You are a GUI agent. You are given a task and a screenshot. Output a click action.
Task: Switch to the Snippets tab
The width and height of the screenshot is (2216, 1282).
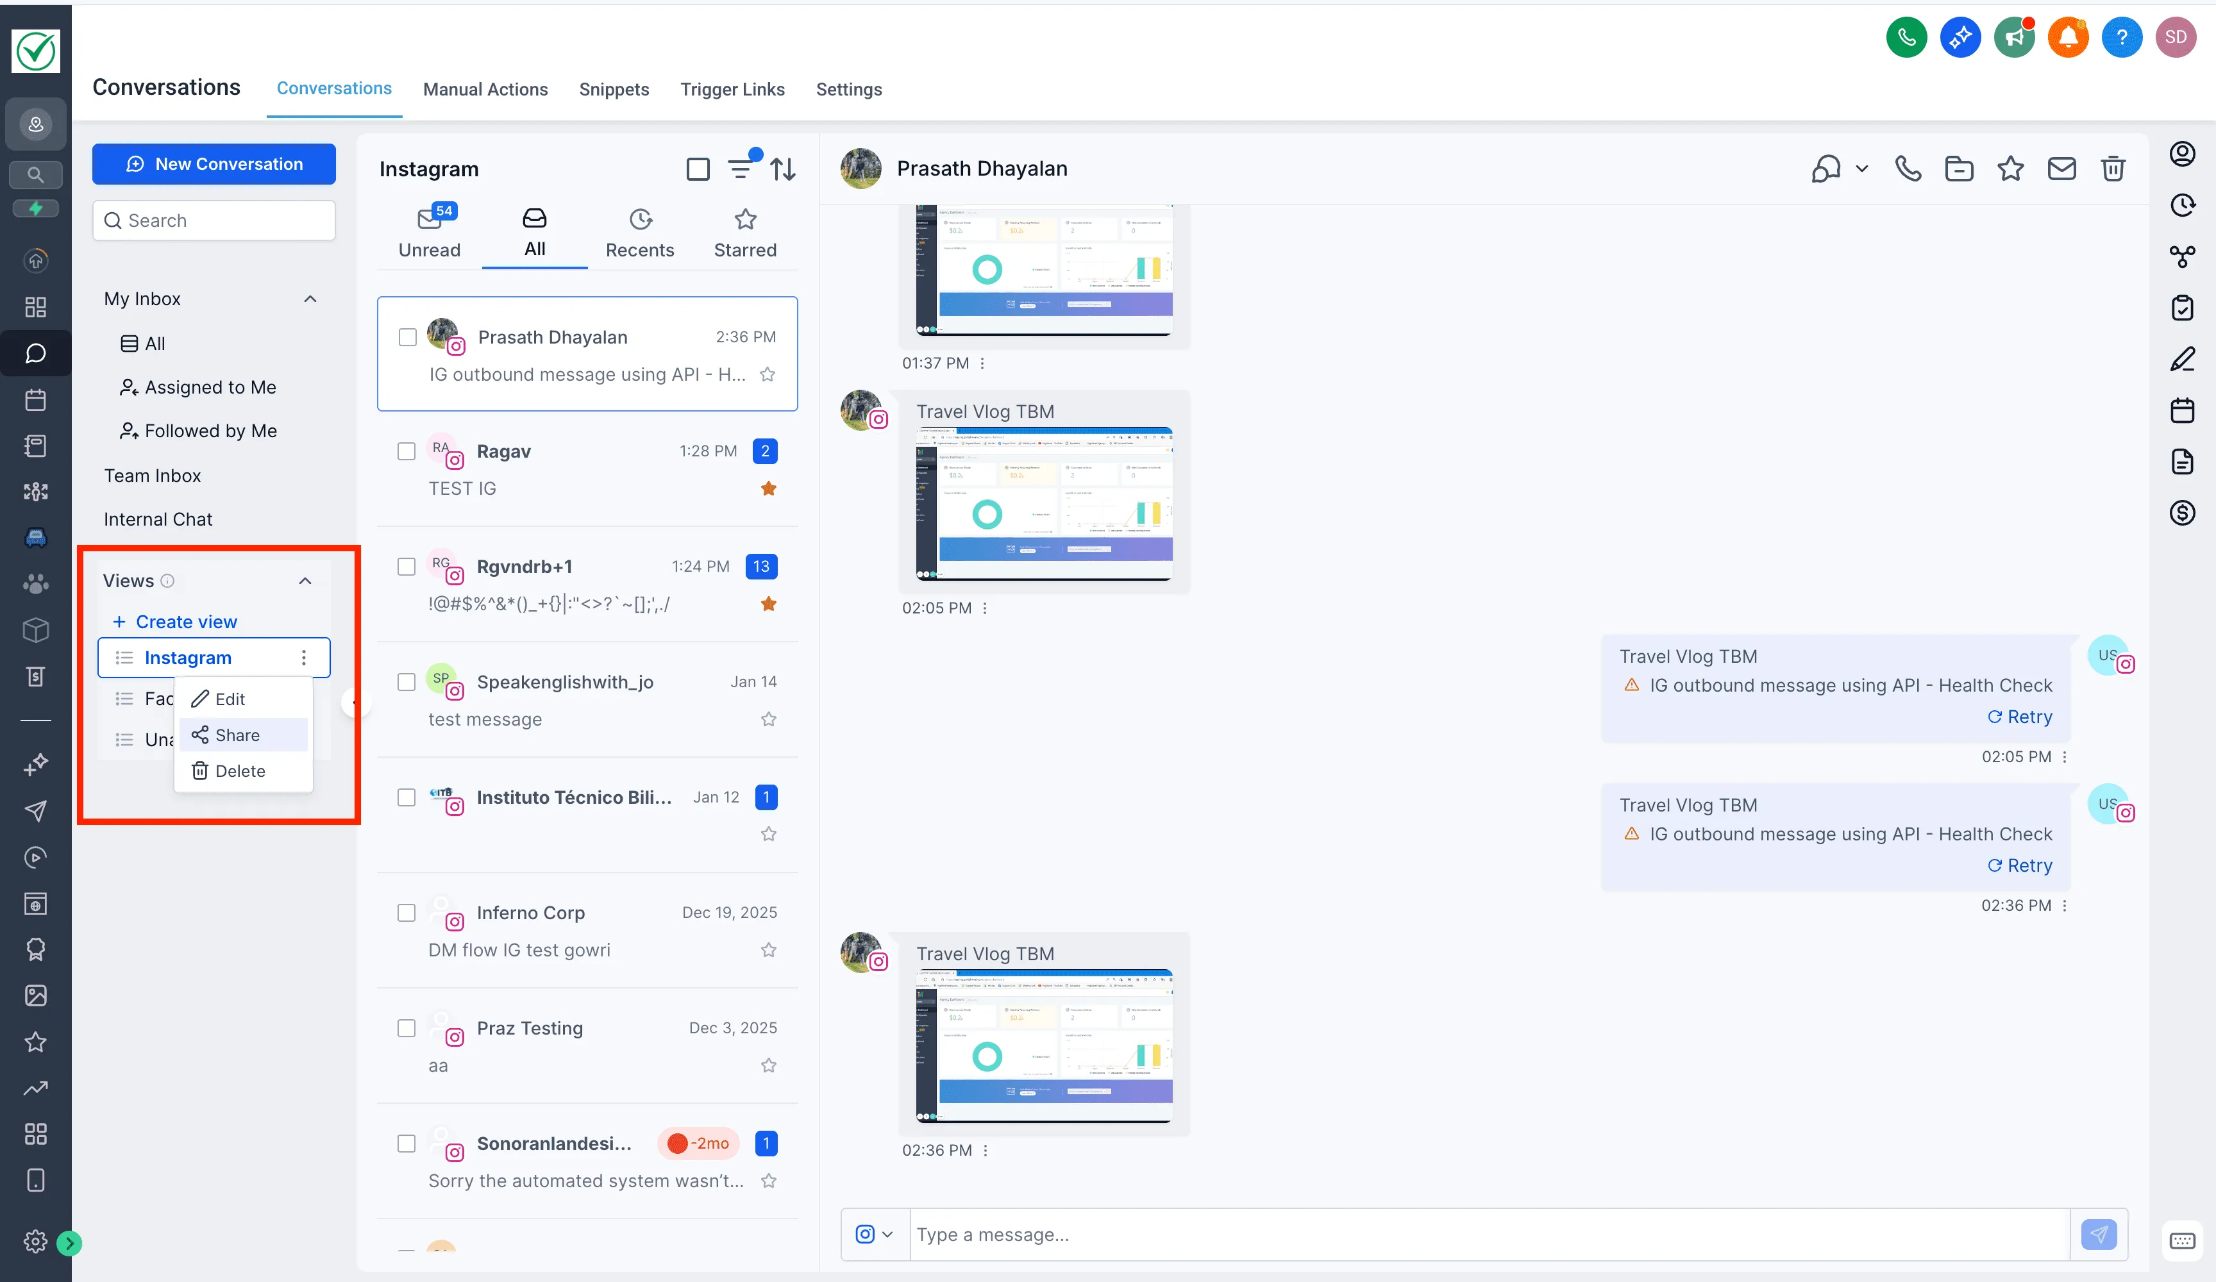(614, 89)
